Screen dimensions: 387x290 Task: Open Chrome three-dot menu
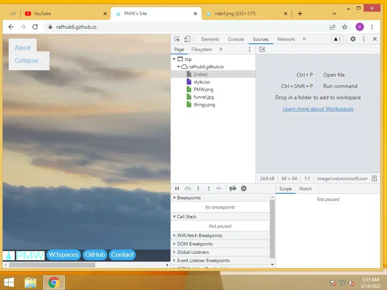[x=372, y=27]
